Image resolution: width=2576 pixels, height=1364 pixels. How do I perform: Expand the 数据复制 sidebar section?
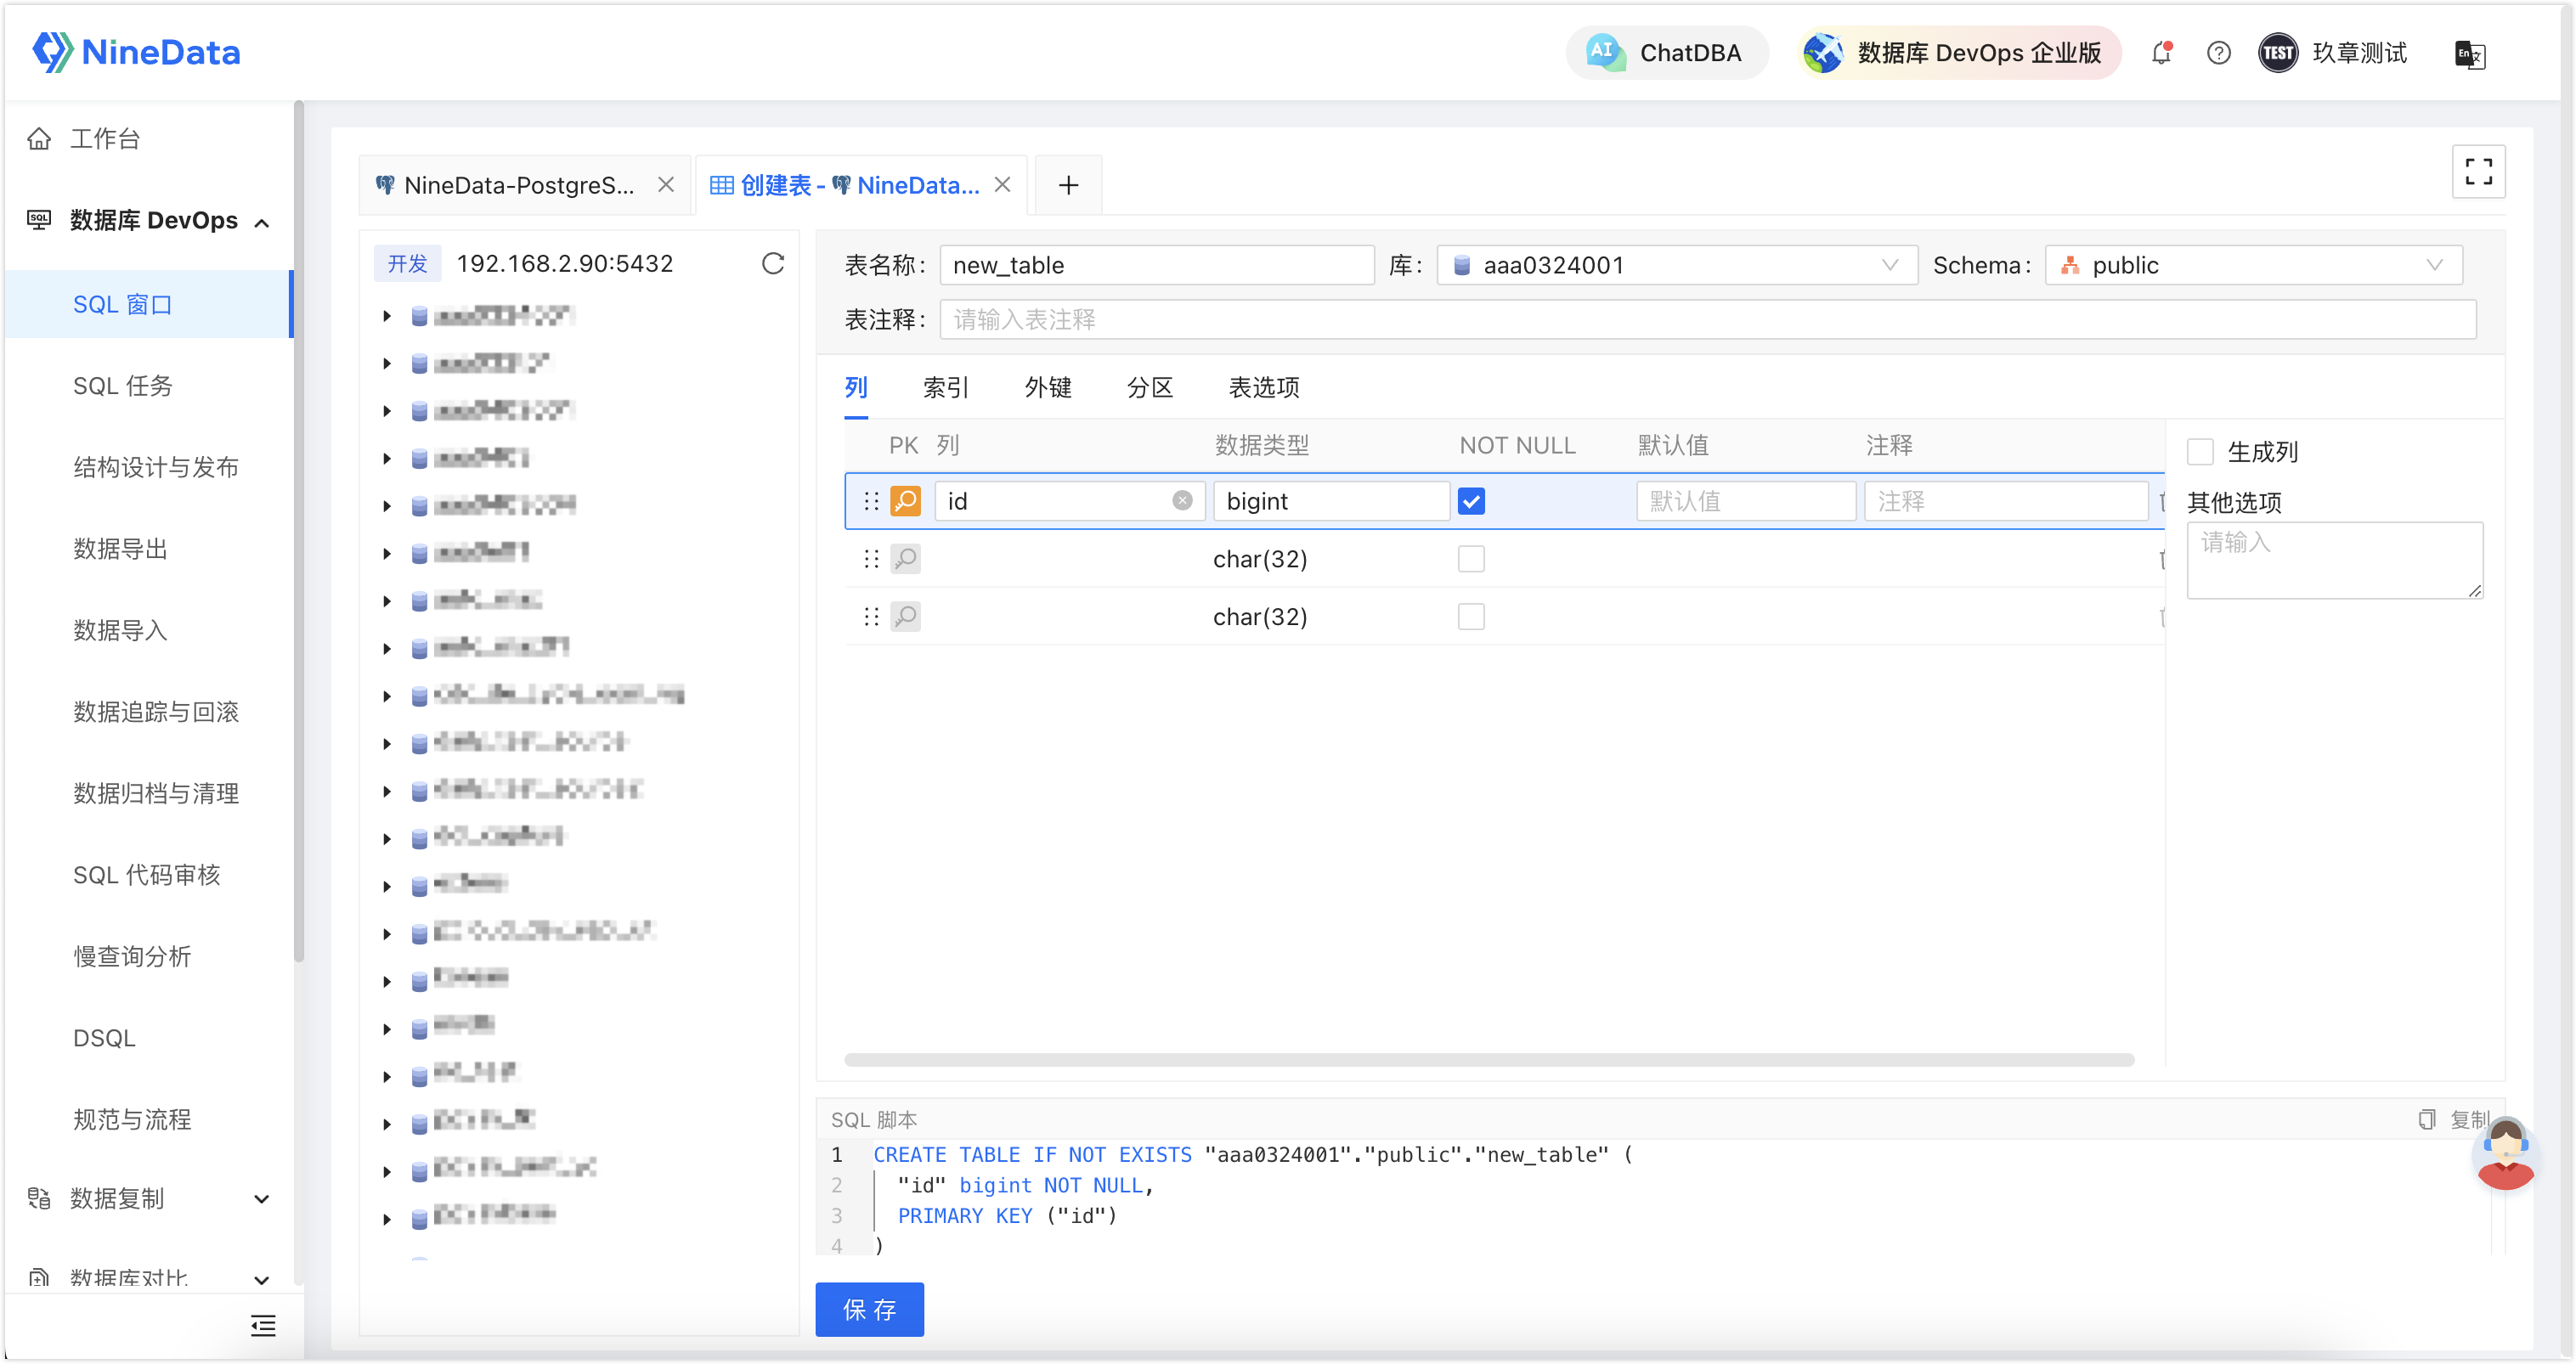click(150, 1198)
